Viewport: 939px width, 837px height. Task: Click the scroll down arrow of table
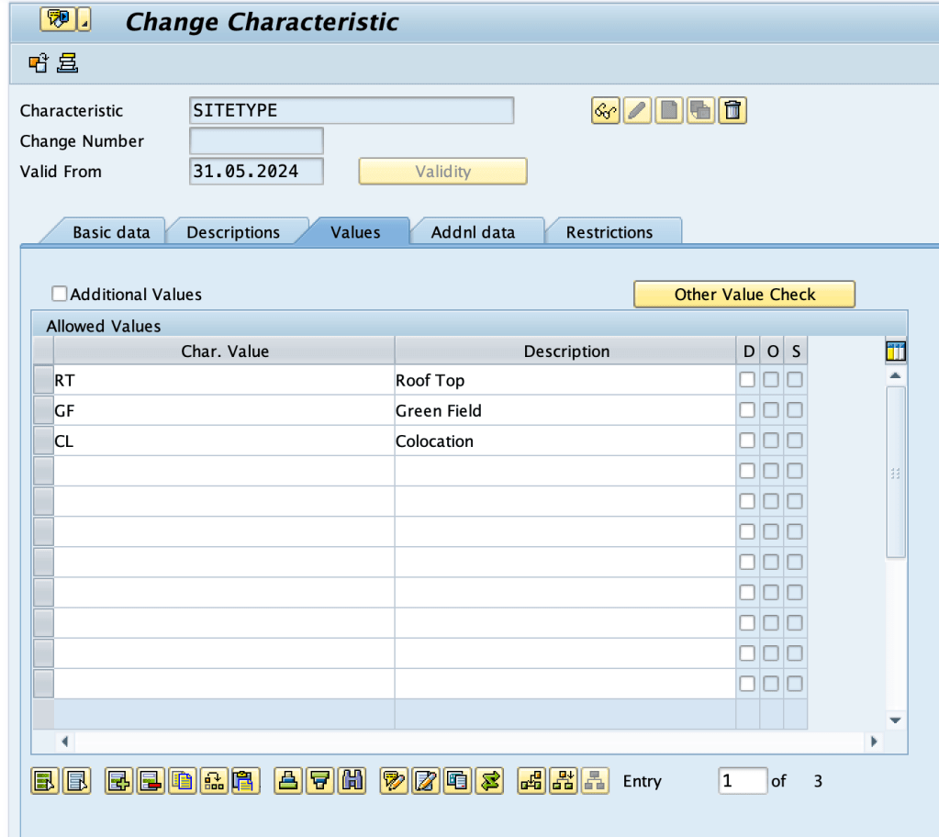895,720
